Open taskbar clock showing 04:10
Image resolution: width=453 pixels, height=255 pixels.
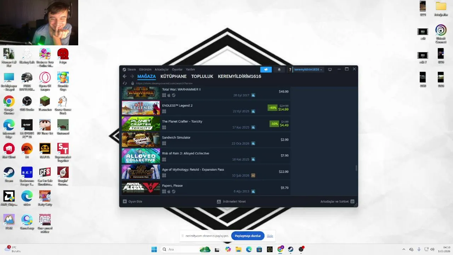click(x=444, y=249)
